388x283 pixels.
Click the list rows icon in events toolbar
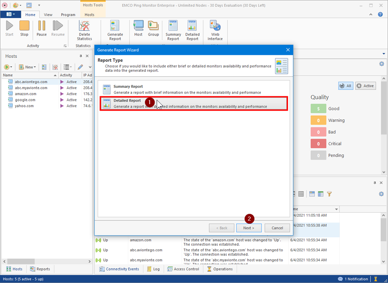click(x=301, y=194)
